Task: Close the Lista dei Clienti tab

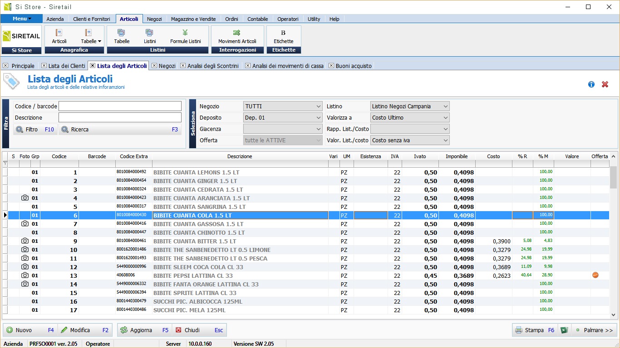Action: pos(44,66)
